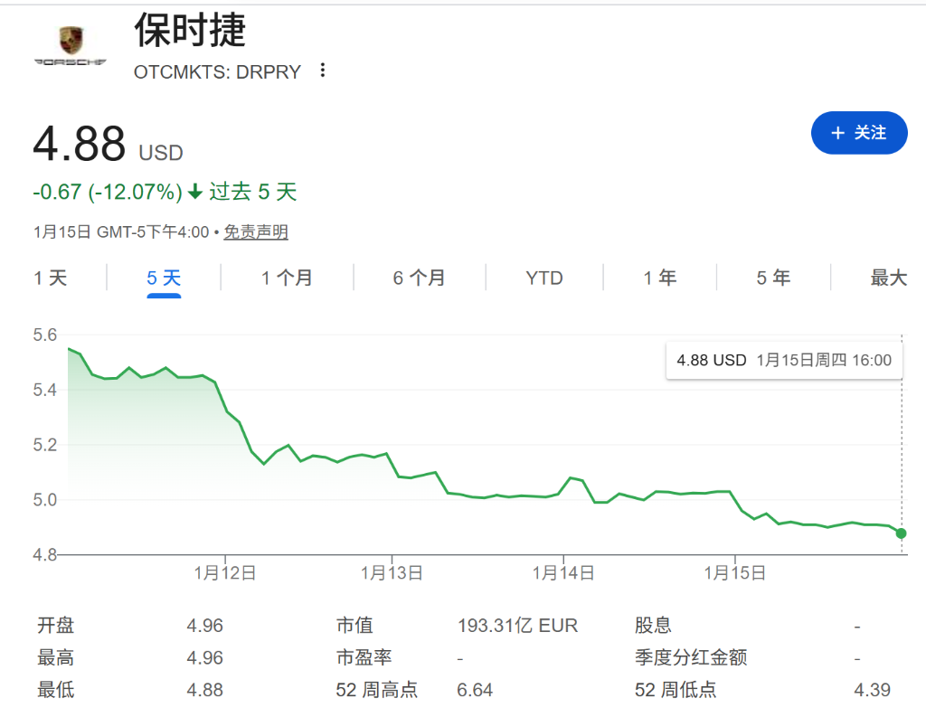Show the 最大 maximum chart range
This screenshot has width=926, height=717.
[888, 278]
